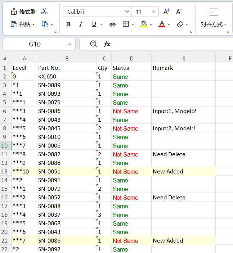Screen dimensions: 233x253
Task: Click the Part No. header cell
Action: click(67, 68)
